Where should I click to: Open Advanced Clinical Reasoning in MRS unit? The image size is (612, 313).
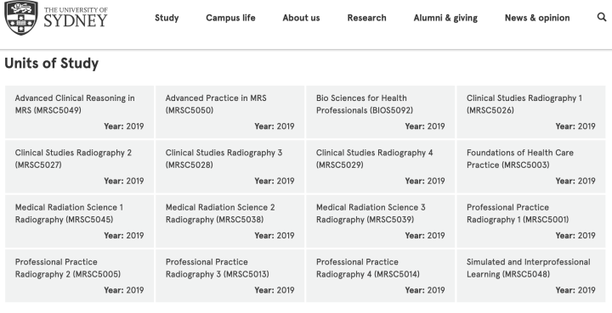(79, 112)
